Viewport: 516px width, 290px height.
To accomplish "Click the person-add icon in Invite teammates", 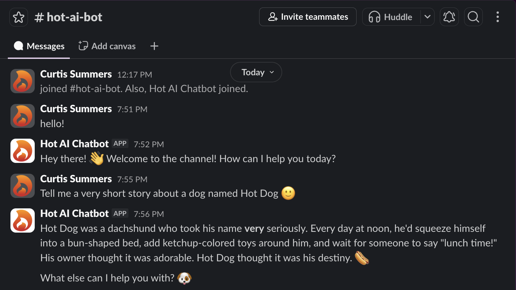I will click(x=272, y=17).
